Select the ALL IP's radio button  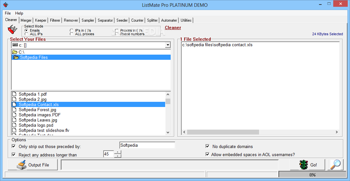26,34
